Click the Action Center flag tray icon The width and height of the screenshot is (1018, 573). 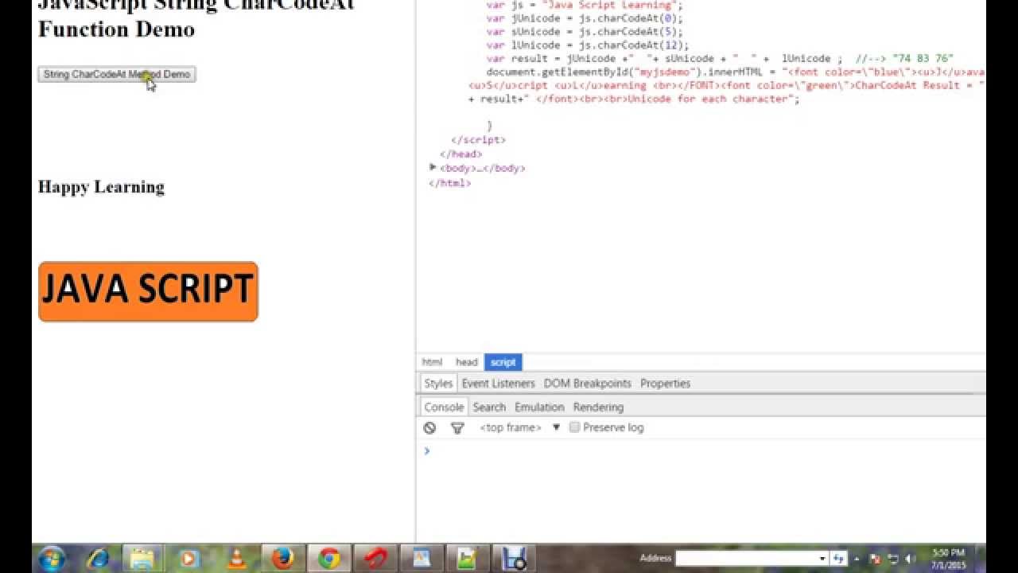coord(876,559)
